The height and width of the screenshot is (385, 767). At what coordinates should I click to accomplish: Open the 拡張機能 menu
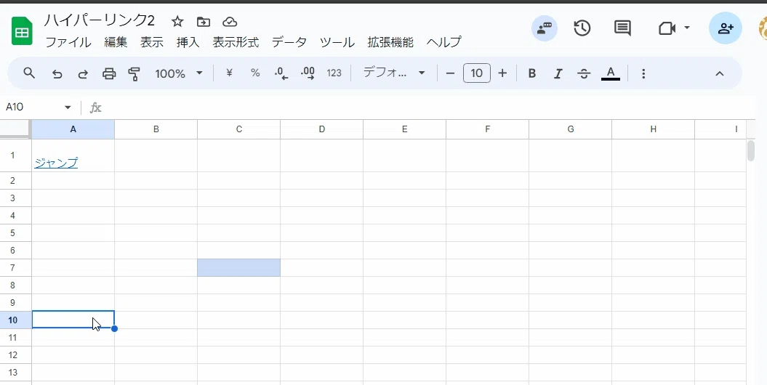click(x=390, y=42)
